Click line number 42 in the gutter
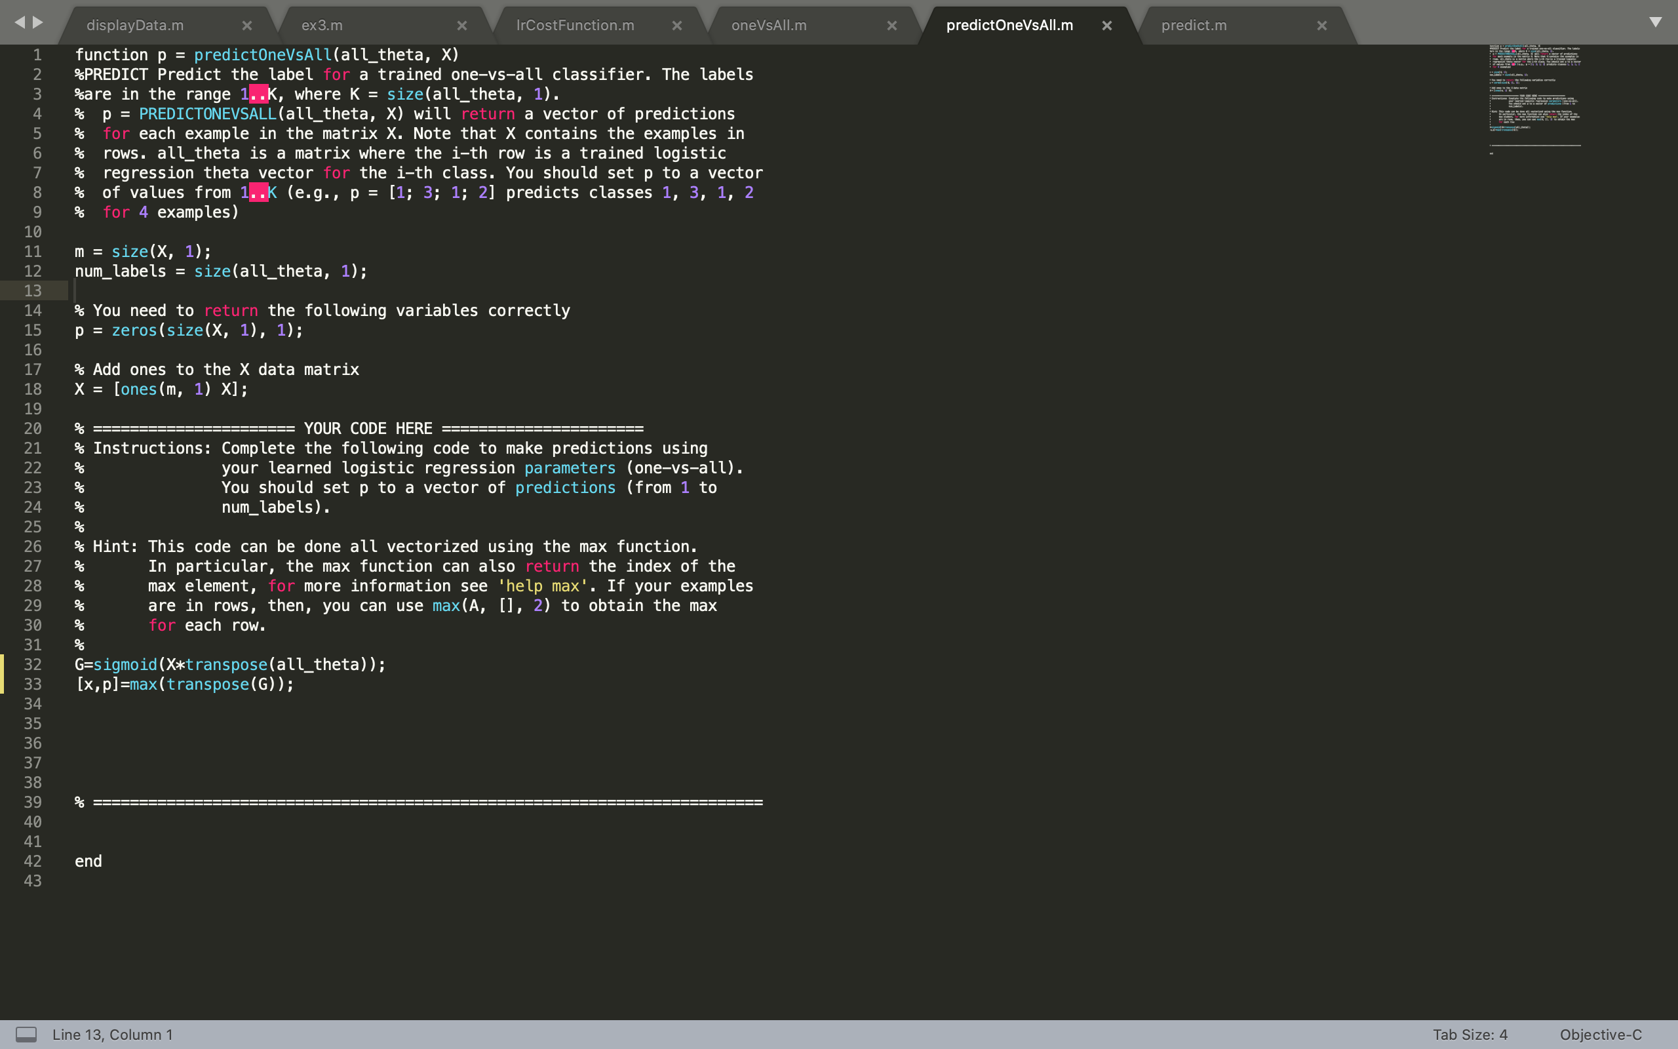Image resolution: width=1678 pixels, height=1049 pixels. (33, 861)
